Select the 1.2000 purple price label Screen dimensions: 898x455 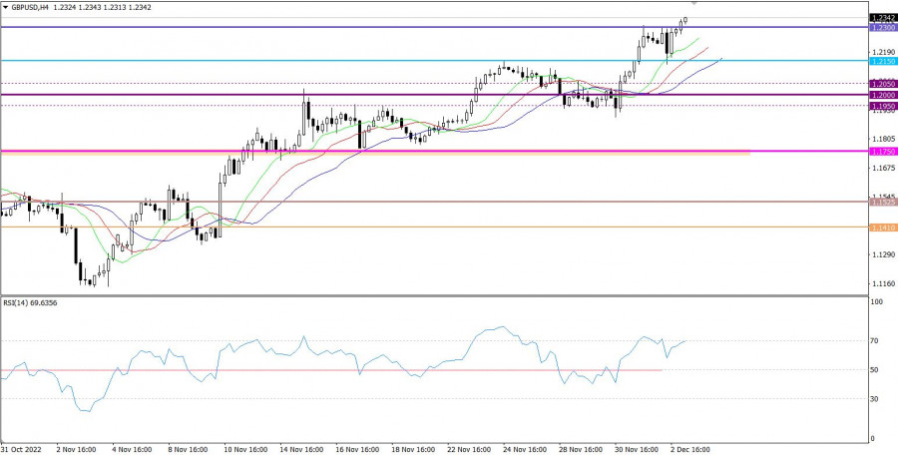[882, 95]
